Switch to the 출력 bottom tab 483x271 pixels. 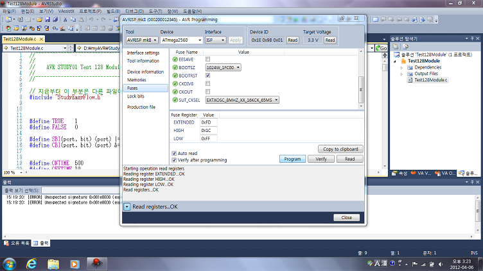point(41,243)
